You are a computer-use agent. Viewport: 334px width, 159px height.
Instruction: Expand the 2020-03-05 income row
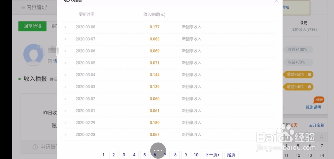point(65,63)
